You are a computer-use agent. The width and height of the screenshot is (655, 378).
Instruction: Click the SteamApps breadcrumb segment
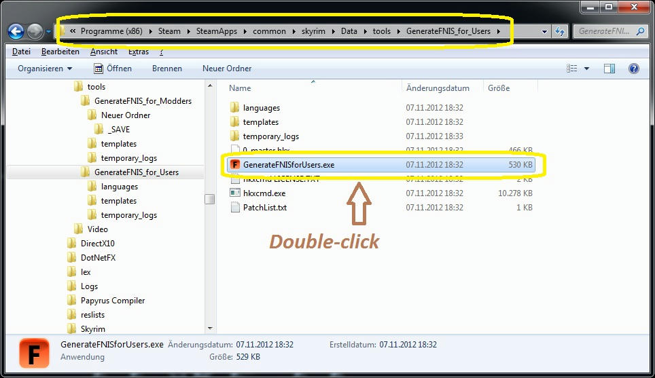pyautogui.click(x=216, y=31)
